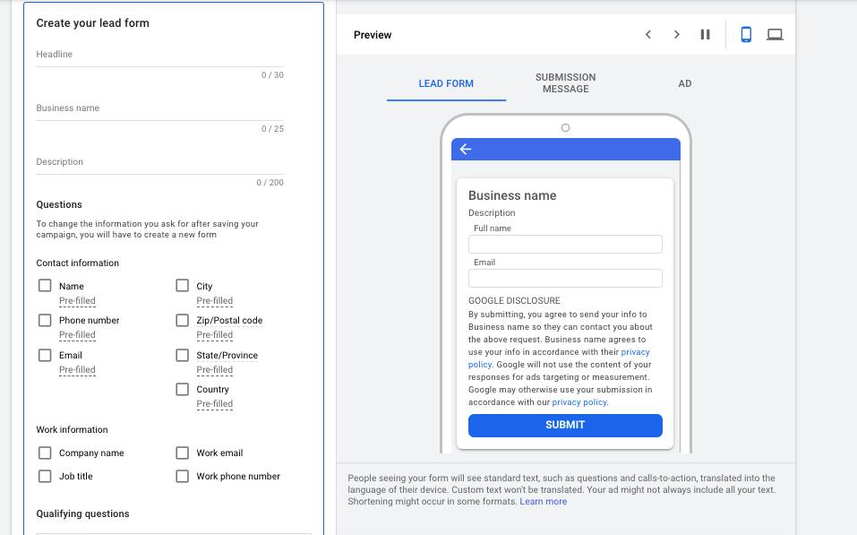Switch the preview to desktop view

[x=775, y=34]
